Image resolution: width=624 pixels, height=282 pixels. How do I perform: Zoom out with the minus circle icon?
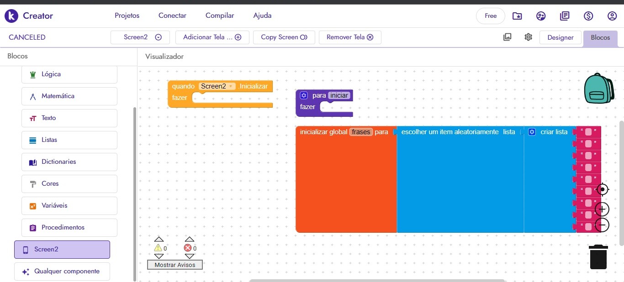click(x=603, y=225)
